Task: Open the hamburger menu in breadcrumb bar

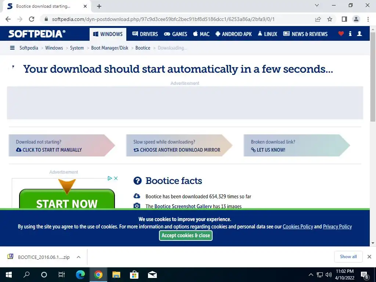Action: click(x=12, y=48)
